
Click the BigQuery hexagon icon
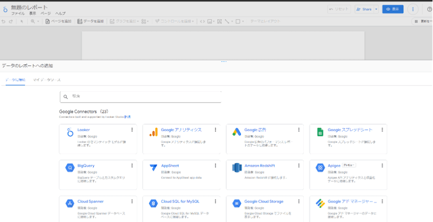pyautogui.click(x=70, y=167)
